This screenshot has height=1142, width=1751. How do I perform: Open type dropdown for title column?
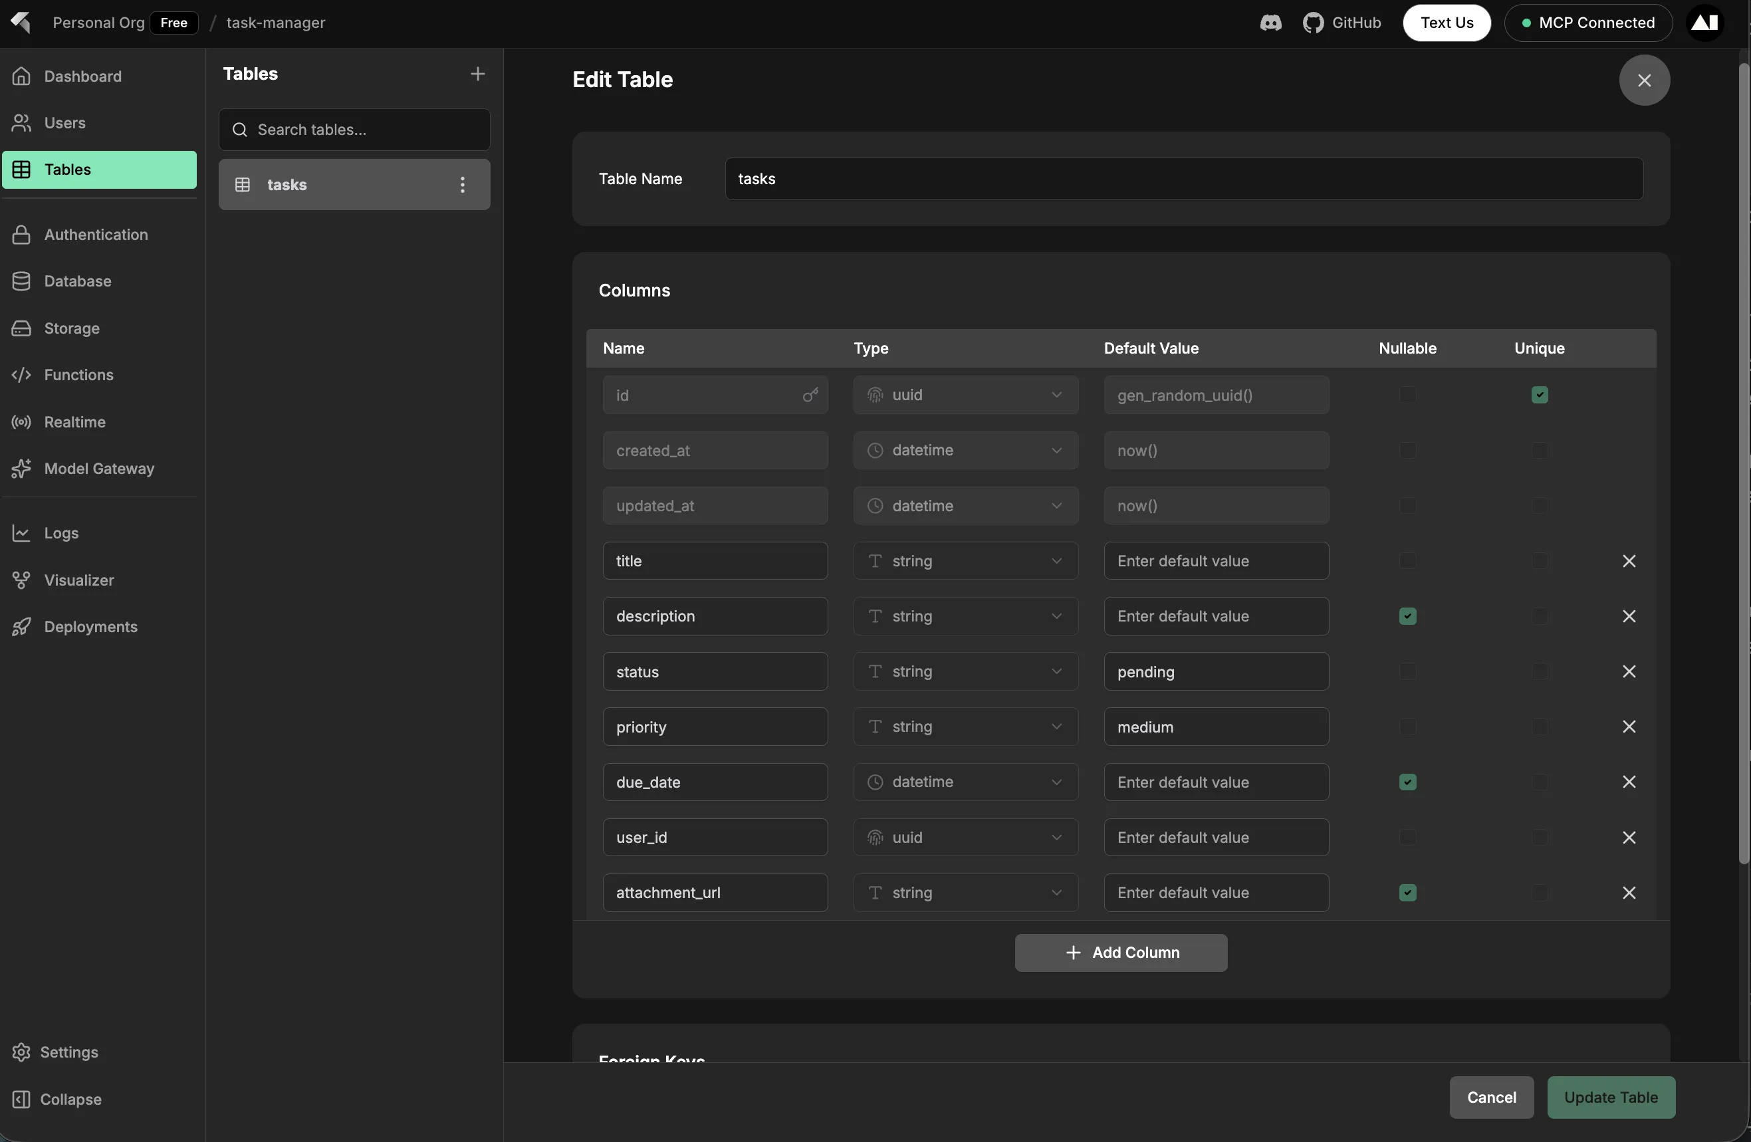966,561
